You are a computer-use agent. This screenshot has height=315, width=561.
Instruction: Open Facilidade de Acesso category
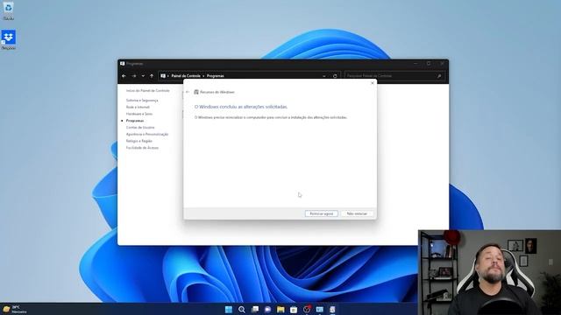click(x=142, y=148)
